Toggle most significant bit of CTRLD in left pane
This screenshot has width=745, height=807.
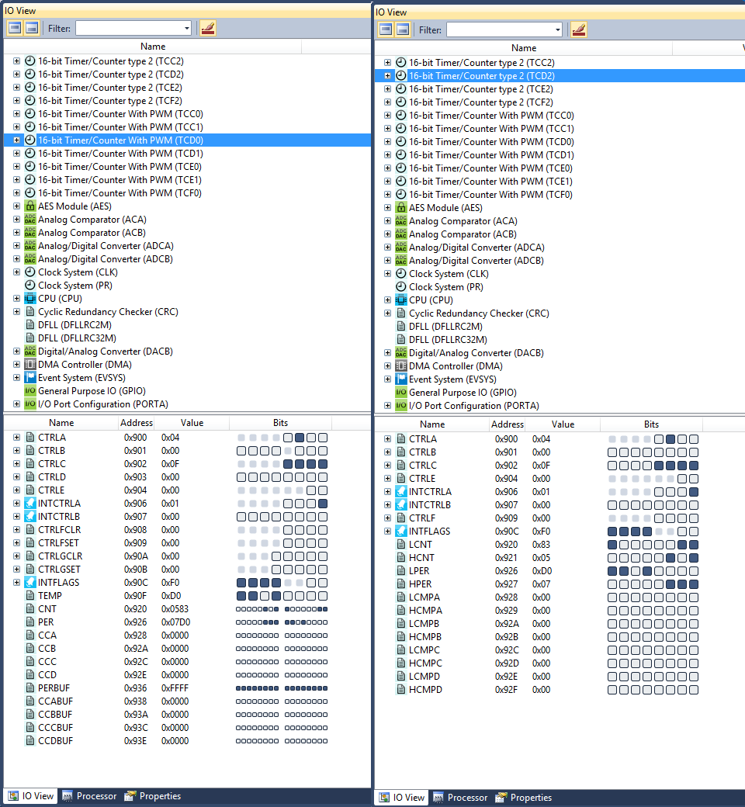[241, 477]
